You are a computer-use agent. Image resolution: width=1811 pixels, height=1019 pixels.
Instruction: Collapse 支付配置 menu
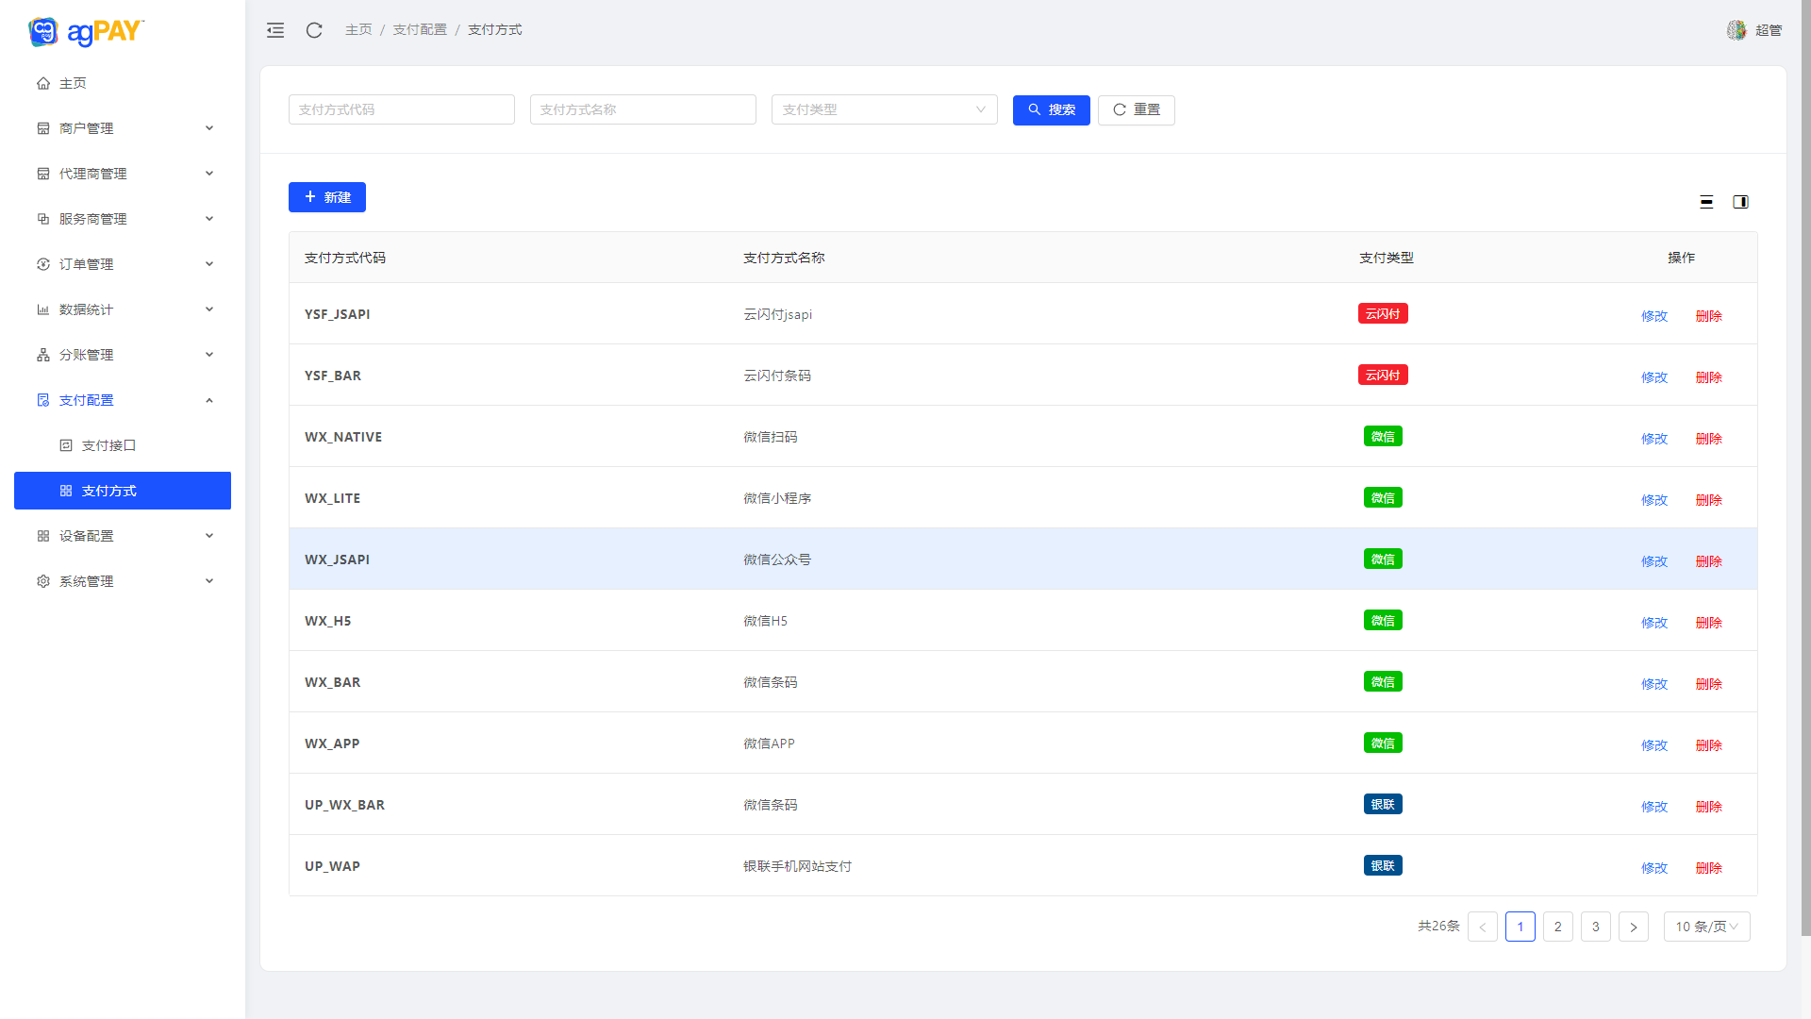pos(123,400)
